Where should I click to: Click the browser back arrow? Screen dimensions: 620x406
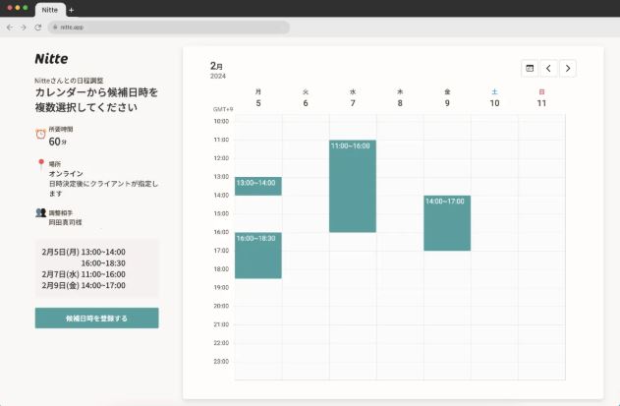click(x=10, y=28)
